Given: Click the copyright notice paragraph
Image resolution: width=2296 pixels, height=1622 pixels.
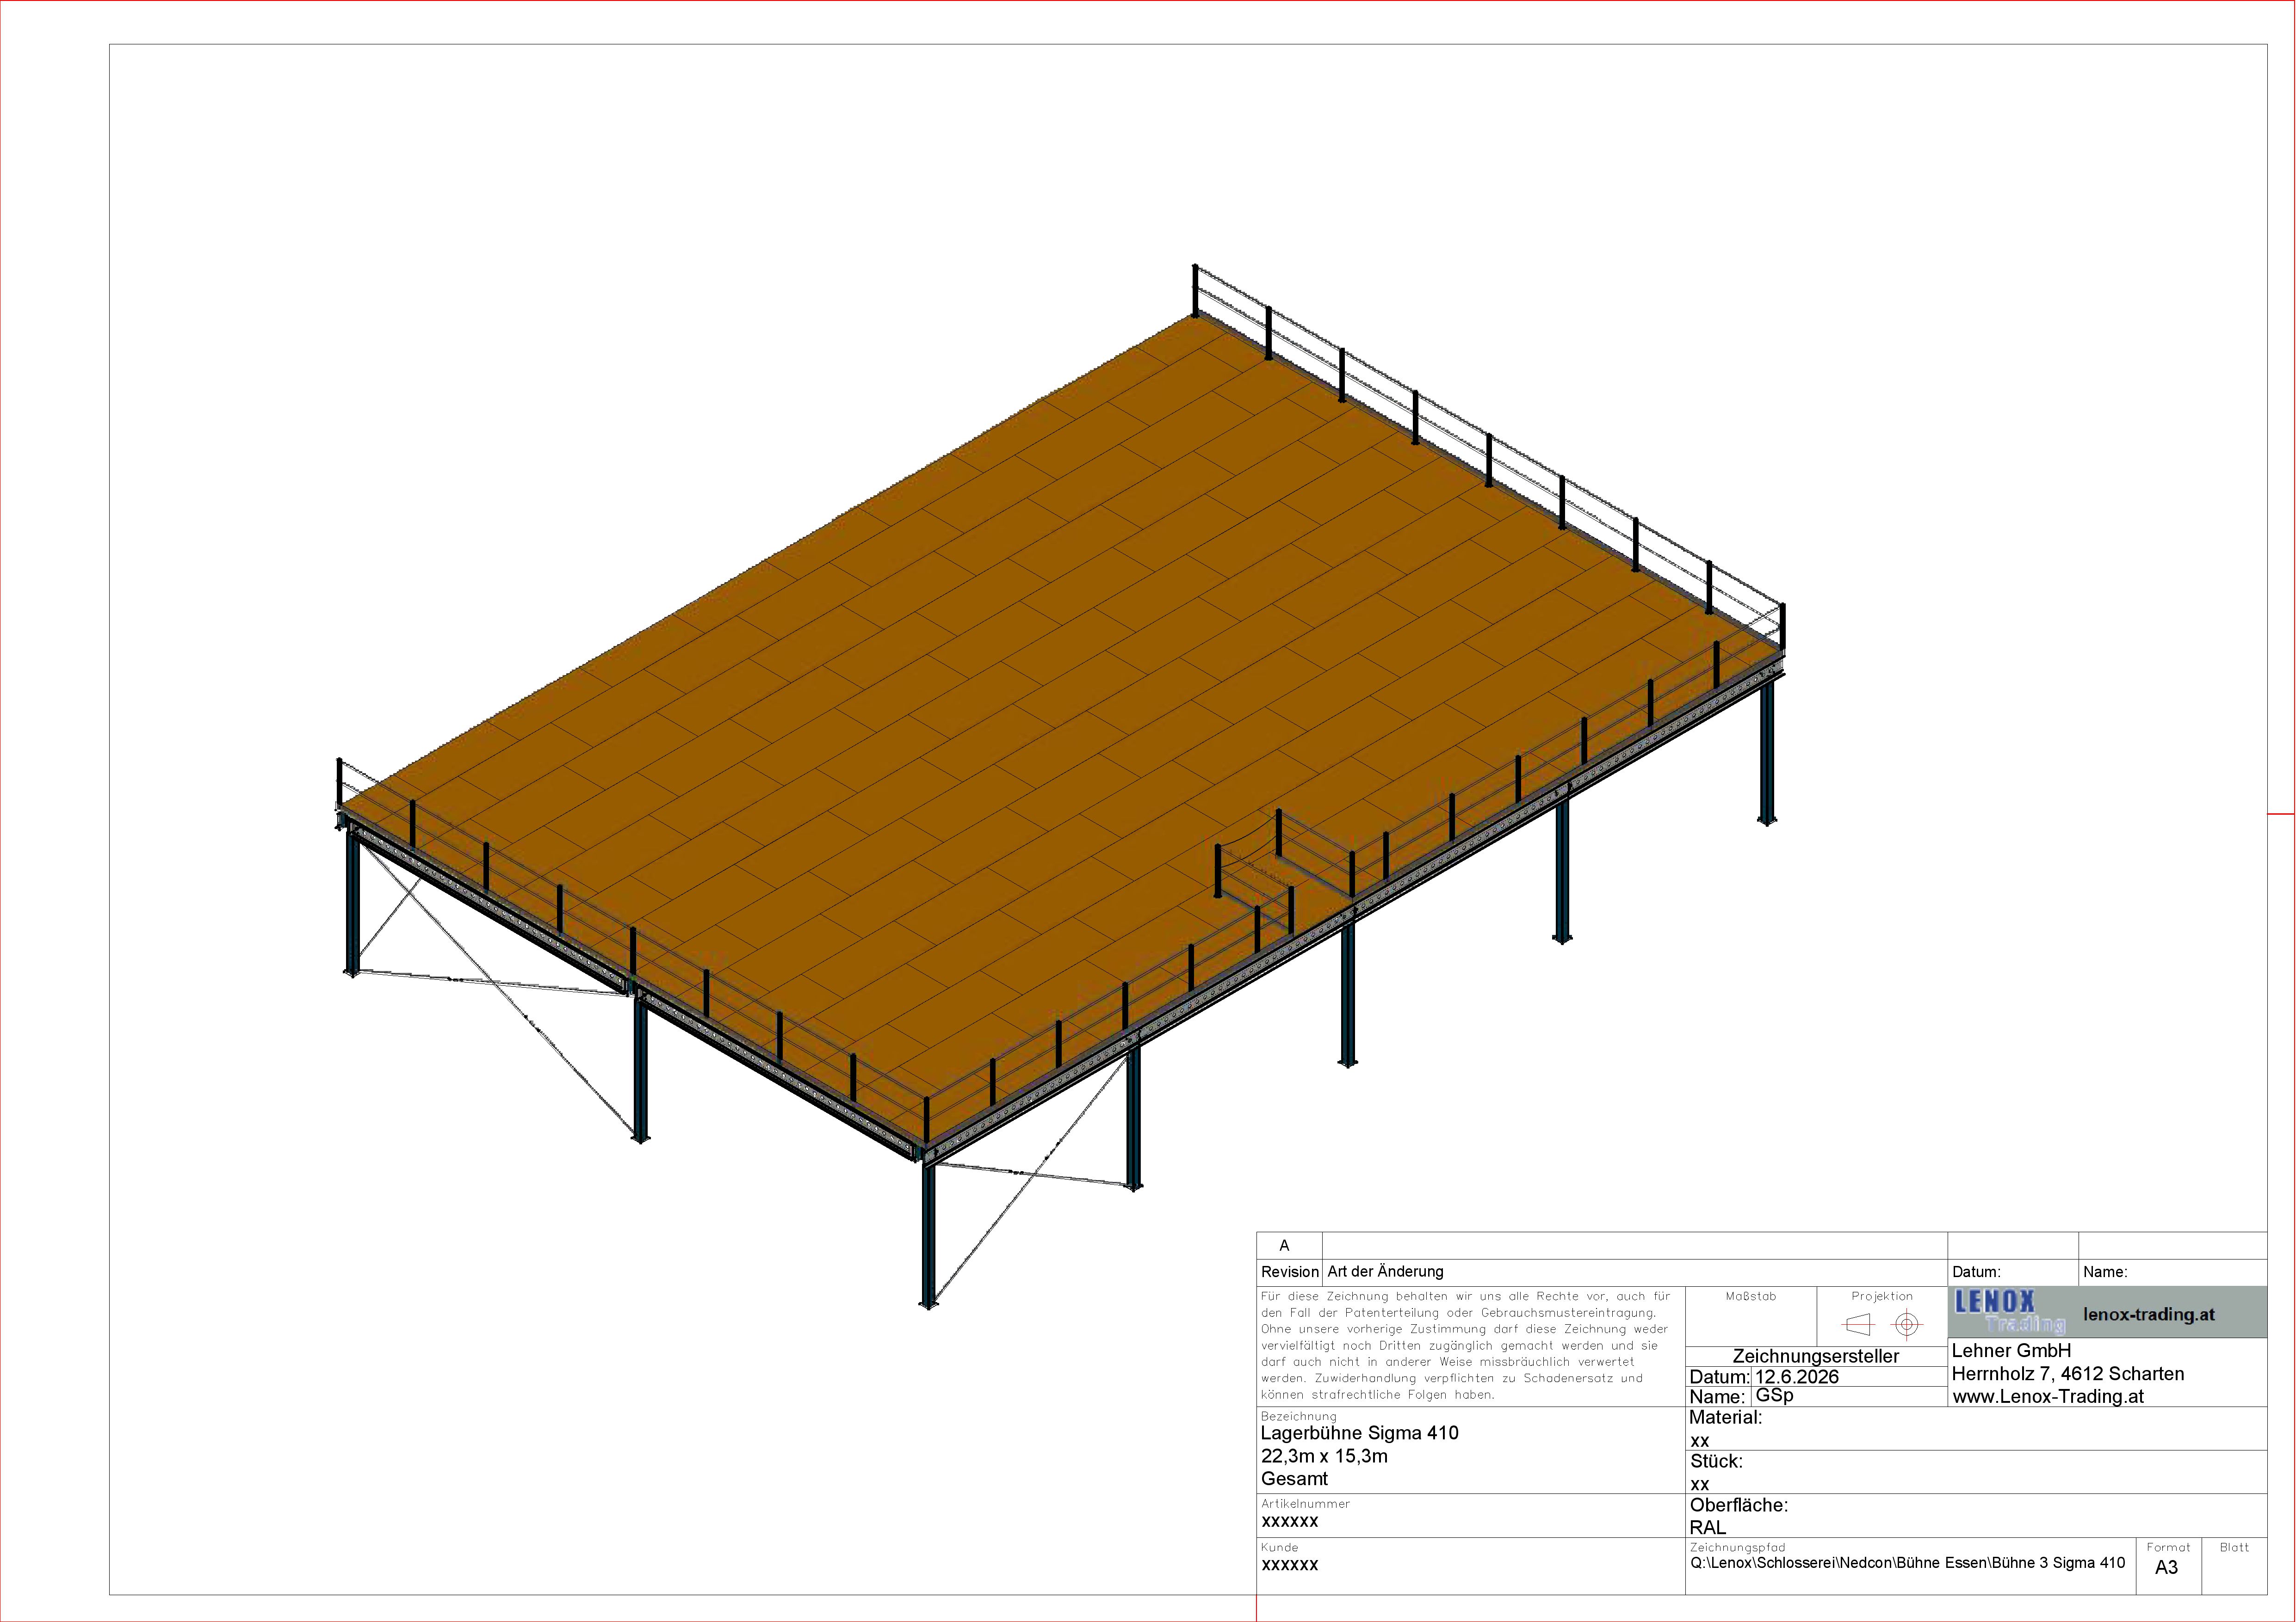Looking at the screenshot, I should point(1465,1345).
